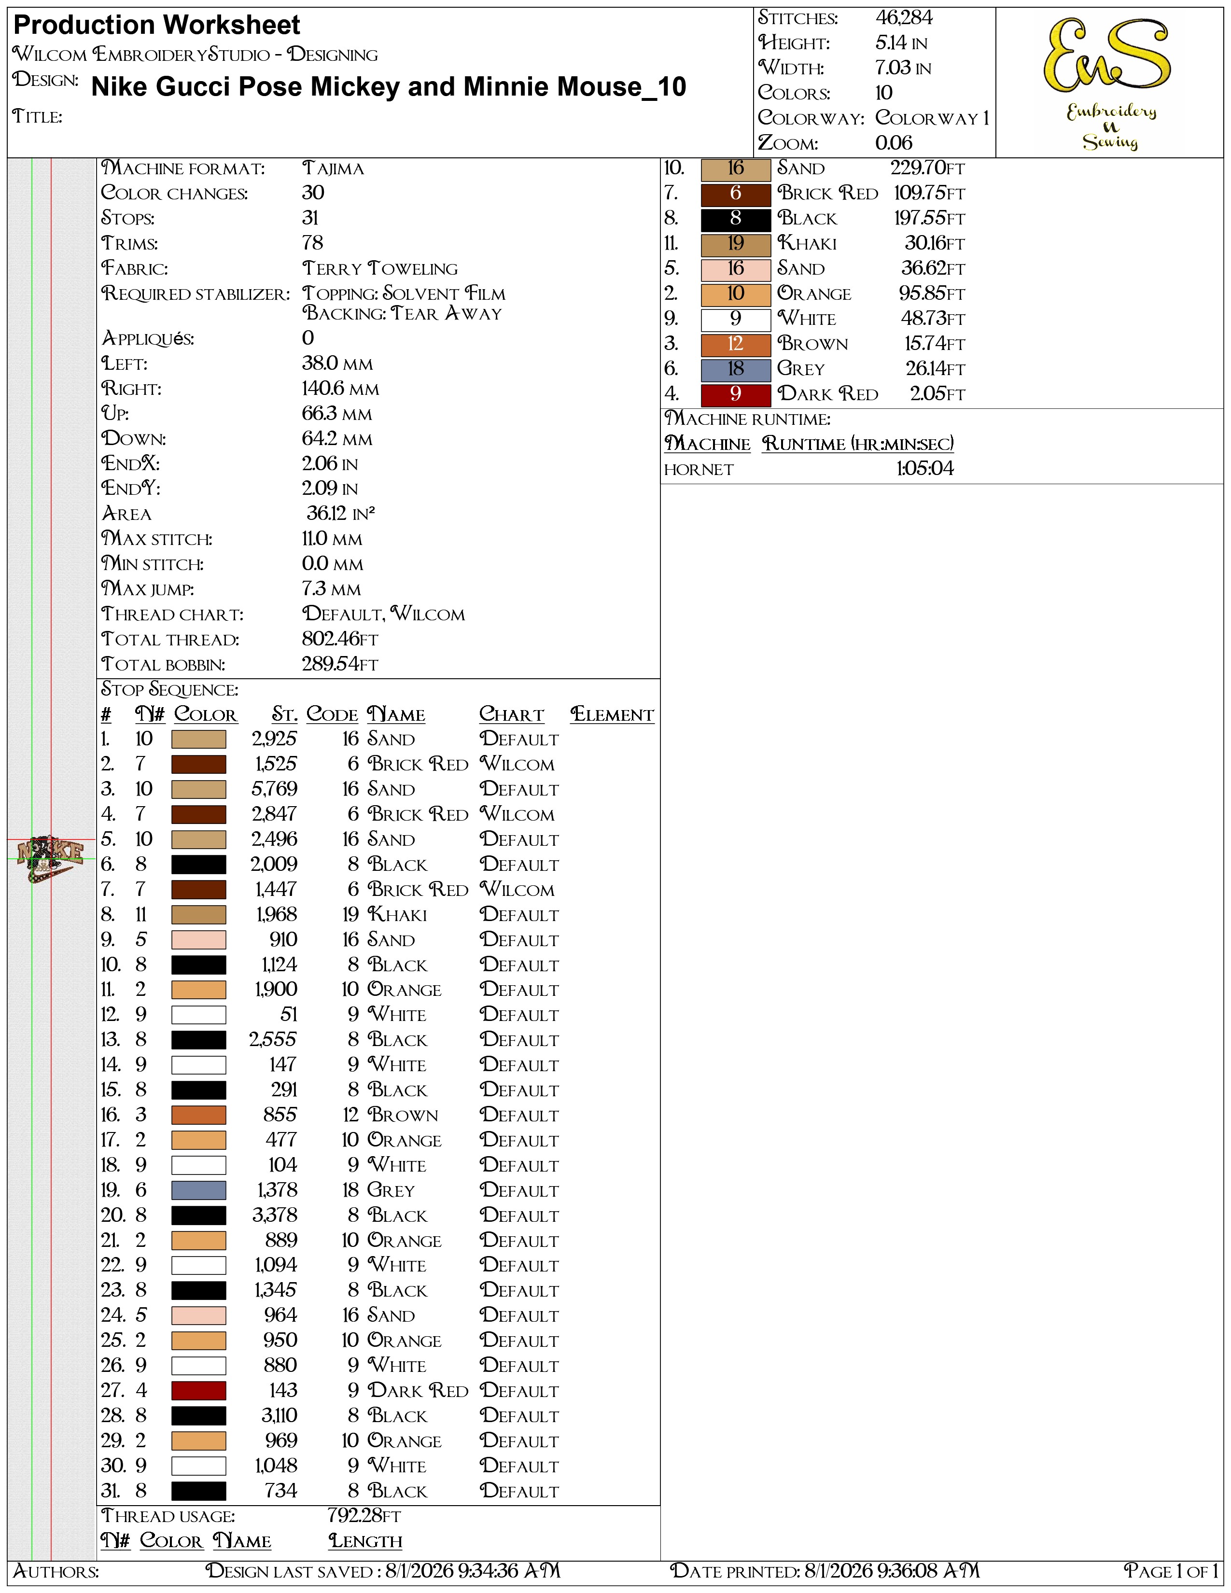Click the "Production Worksheet" heading

[157, 26]
